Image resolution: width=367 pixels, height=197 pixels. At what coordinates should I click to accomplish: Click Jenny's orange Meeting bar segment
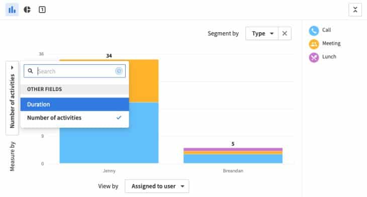[143, 81]
